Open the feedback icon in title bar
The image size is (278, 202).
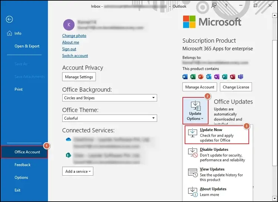pyautogui.click(x=214, y=6)
